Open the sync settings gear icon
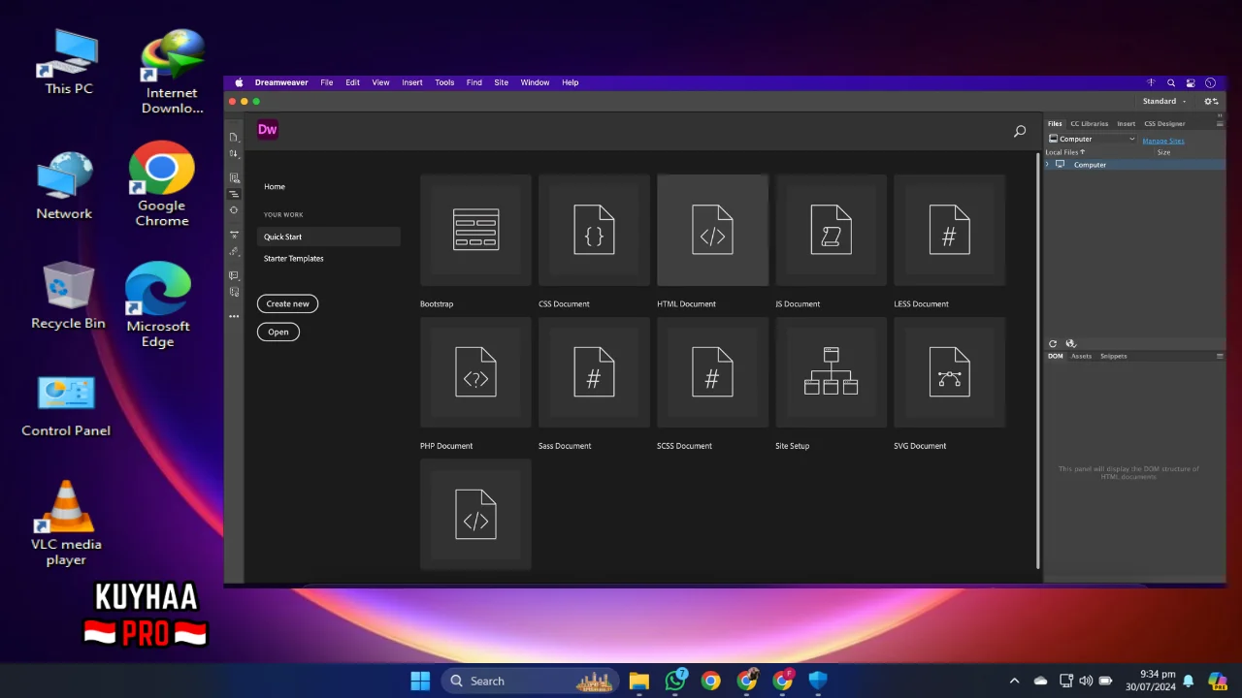The image size is (1242, 698). [1211, 101]
